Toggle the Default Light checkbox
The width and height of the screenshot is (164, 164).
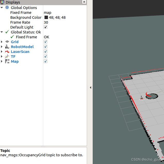(46, 27)
